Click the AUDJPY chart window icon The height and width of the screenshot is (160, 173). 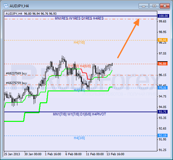(6, 6)
